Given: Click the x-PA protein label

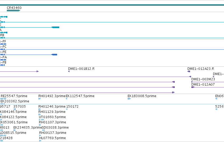Looking at the screenshot, I should 3,57.
